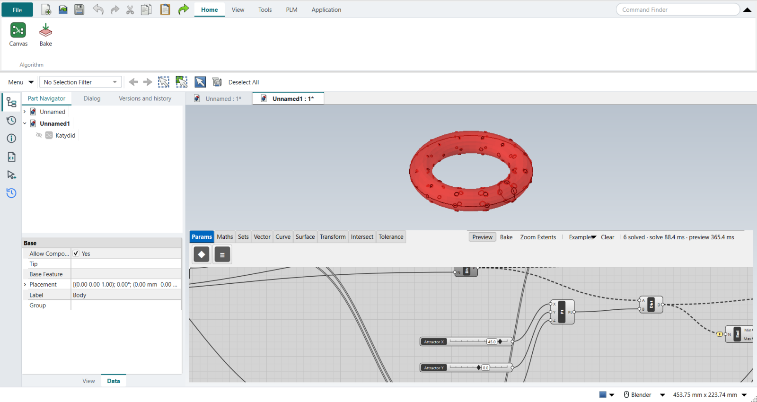Open the history clock sidebar icon
This screenshot has height=402, width=757.
pos(11,120)
